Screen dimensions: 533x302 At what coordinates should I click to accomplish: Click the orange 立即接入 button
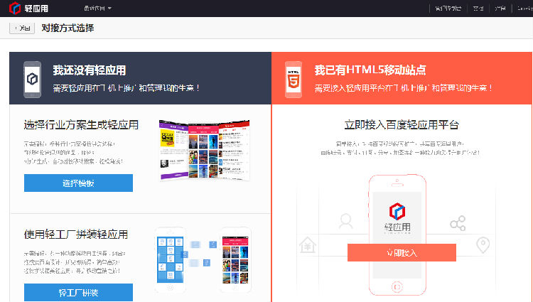[402, 252]
